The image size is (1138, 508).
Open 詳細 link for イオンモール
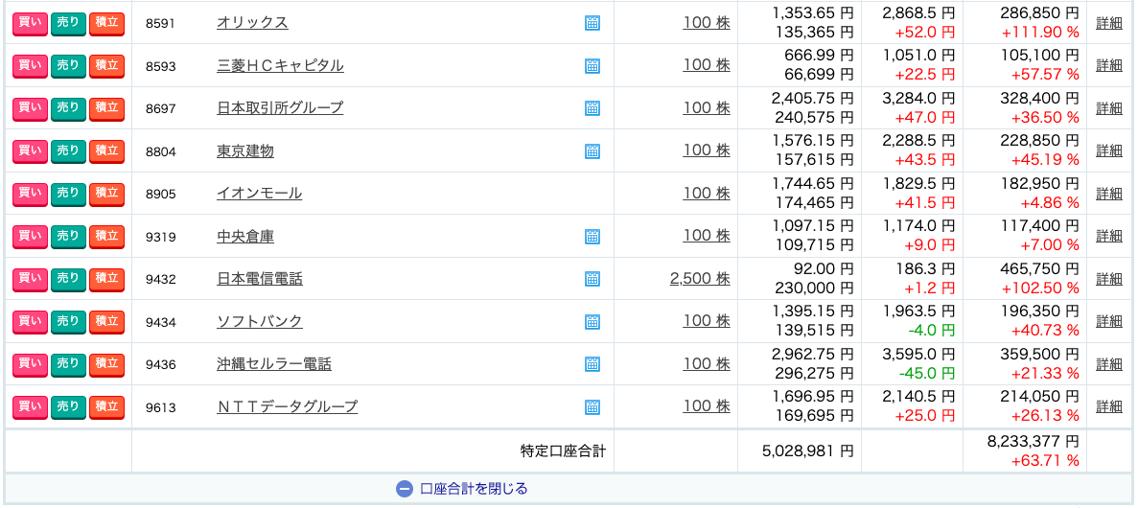(1109, 194)
